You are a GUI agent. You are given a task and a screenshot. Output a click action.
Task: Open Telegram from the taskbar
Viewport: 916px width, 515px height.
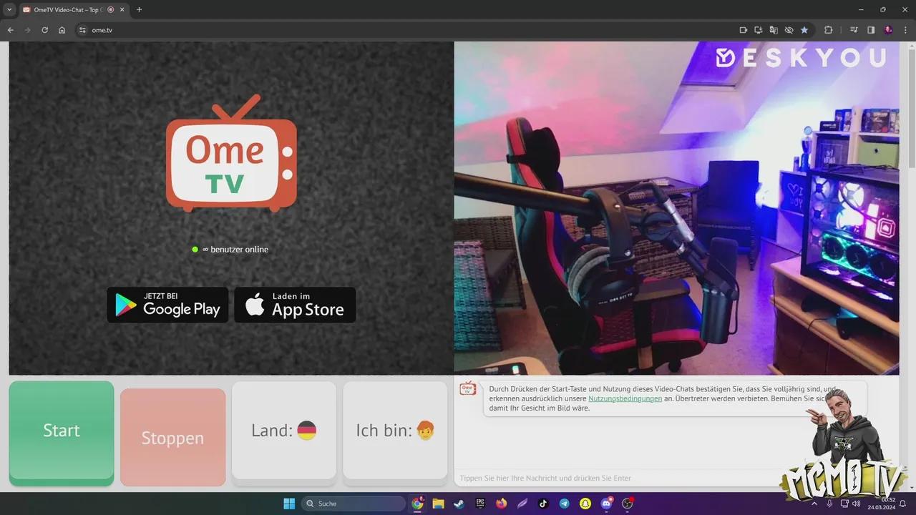tap(565, 504)
